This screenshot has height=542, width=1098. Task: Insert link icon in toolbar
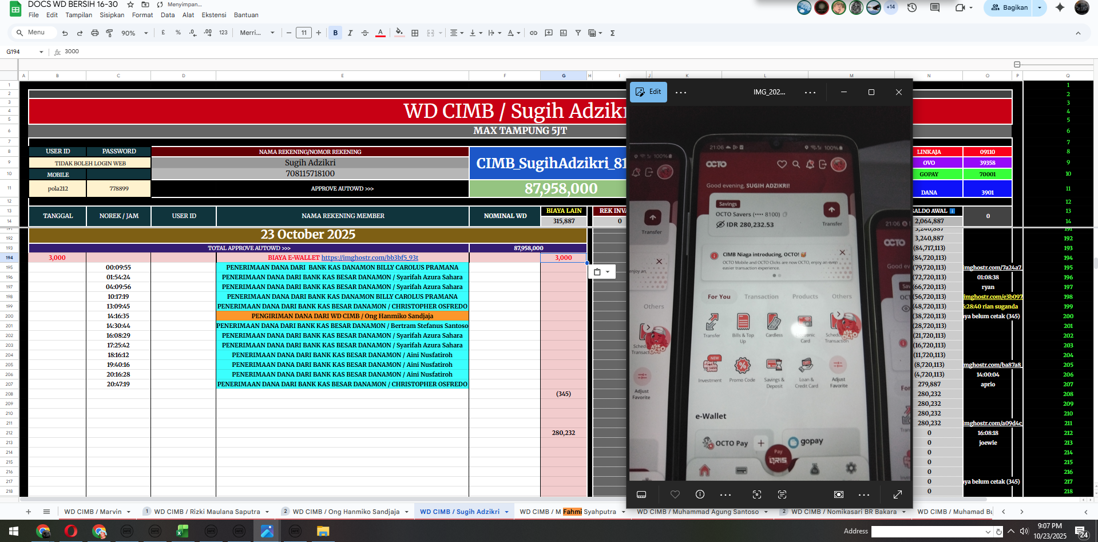click(x=533, y=33)
